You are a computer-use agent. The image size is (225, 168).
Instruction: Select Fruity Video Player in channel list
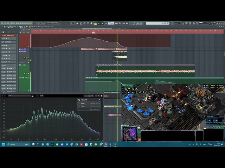[x=8, y=35]
